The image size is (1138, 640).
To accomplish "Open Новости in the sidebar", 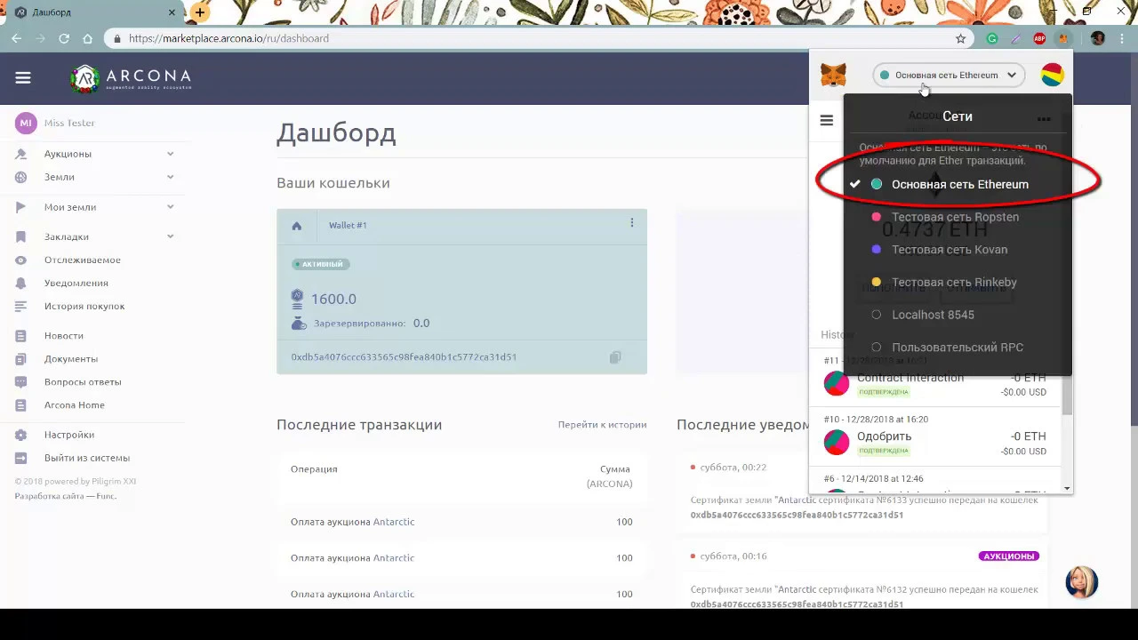I will (x=64, y=336).
